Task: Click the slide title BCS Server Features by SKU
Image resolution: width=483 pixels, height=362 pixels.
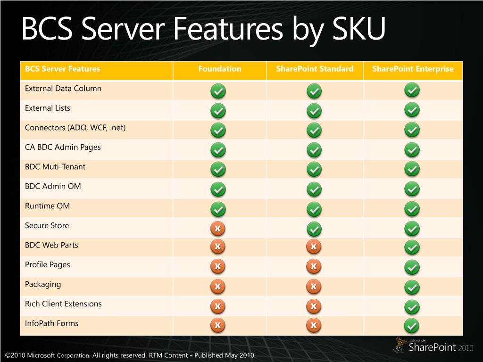Action: [x=203, y=29]
